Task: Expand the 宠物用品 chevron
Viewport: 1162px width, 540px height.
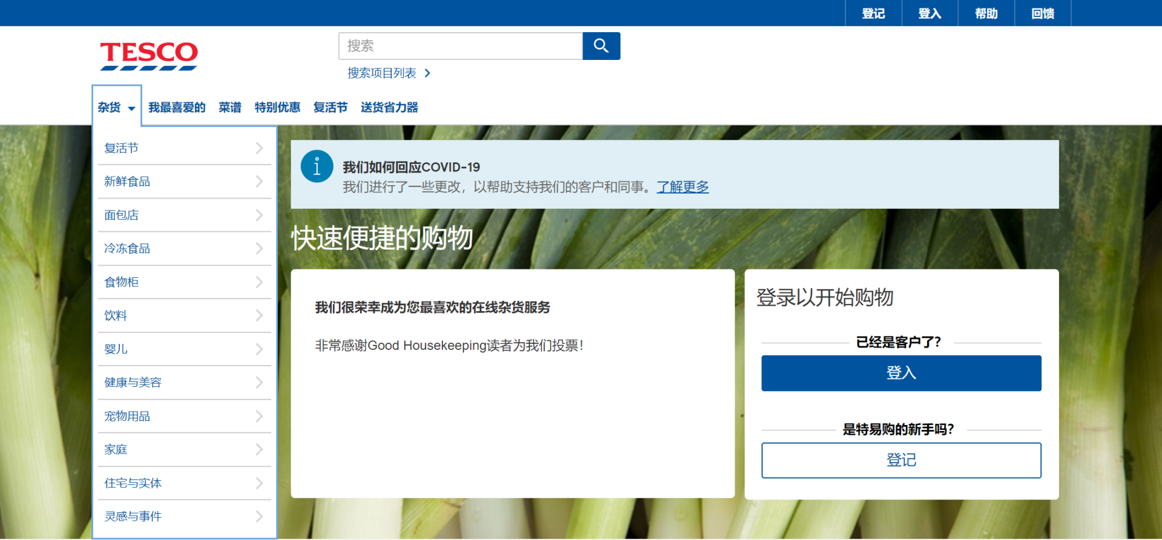Action: 259,417
